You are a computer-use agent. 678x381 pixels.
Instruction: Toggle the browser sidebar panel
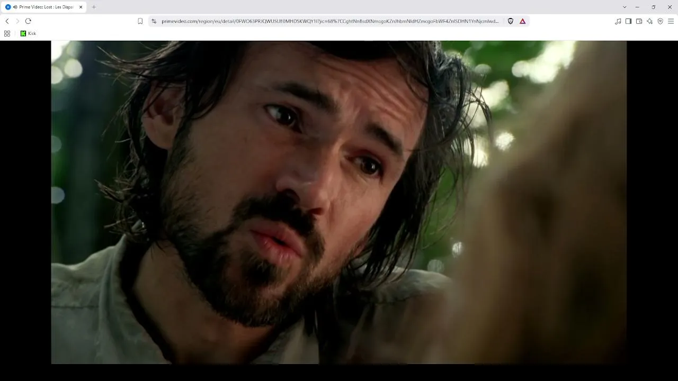pos(628,21)
